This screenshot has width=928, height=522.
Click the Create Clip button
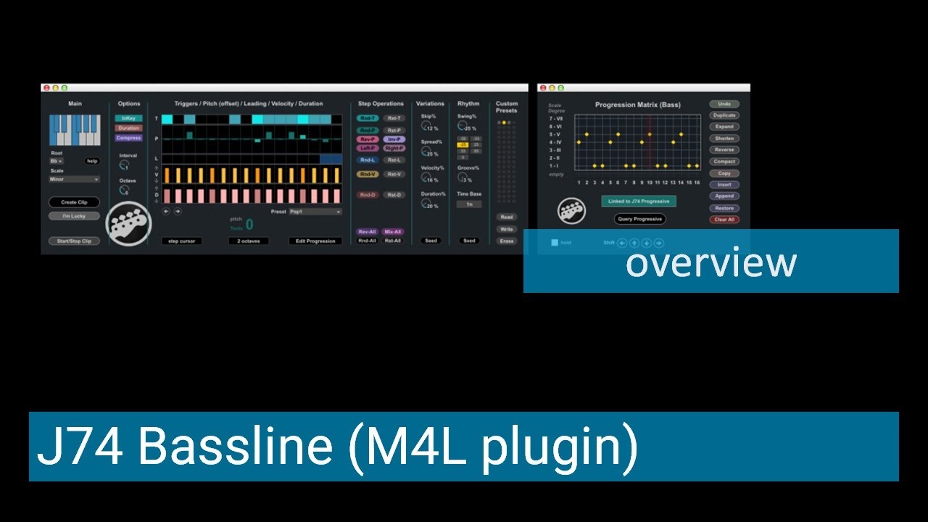coord(74,202)
